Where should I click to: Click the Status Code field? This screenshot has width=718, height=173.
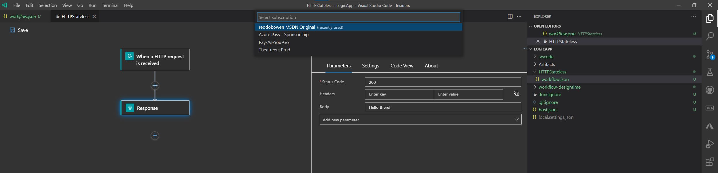443,82
